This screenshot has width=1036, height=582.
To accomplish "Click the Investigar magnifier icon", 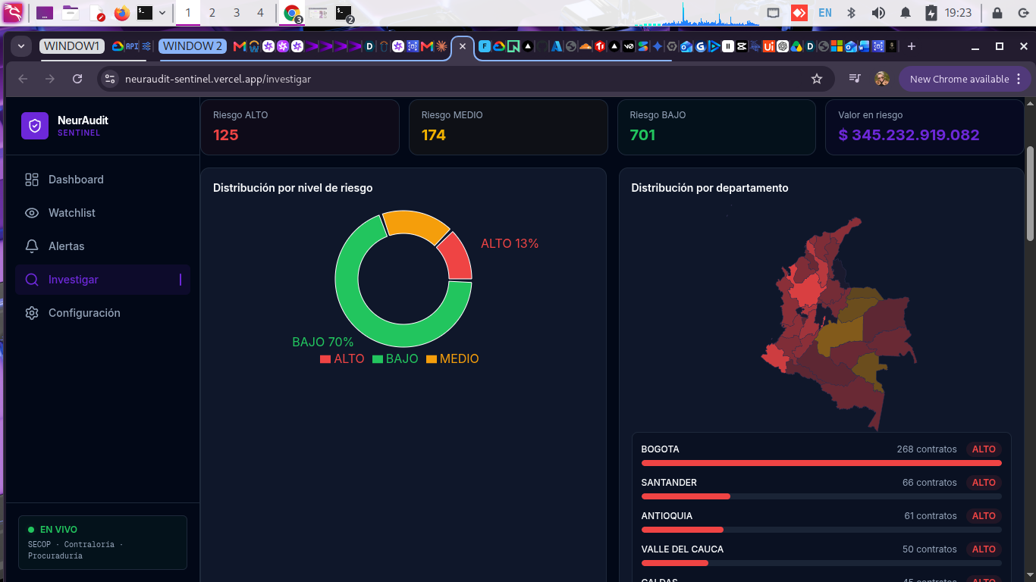I will (x=32, y=280).
